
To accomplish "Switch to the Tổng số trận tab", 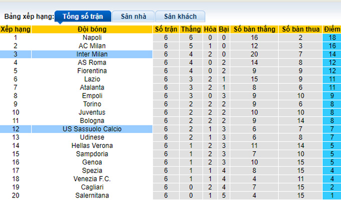I will tap(83, 16).
